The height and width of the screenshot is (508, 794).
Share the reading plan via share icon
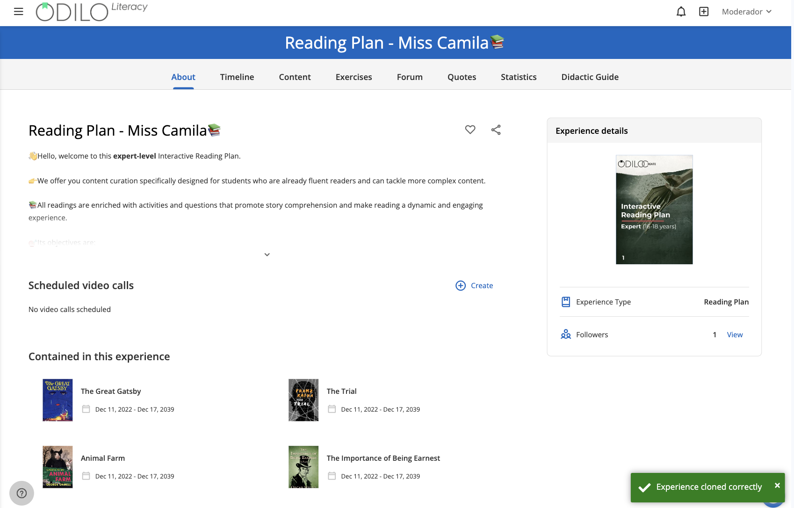click(496, 130)
